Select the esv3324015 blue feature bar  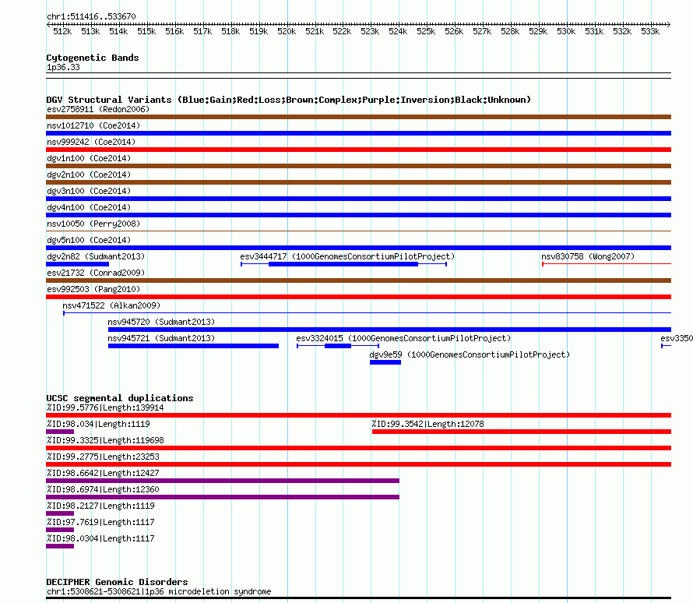point(338,346)
